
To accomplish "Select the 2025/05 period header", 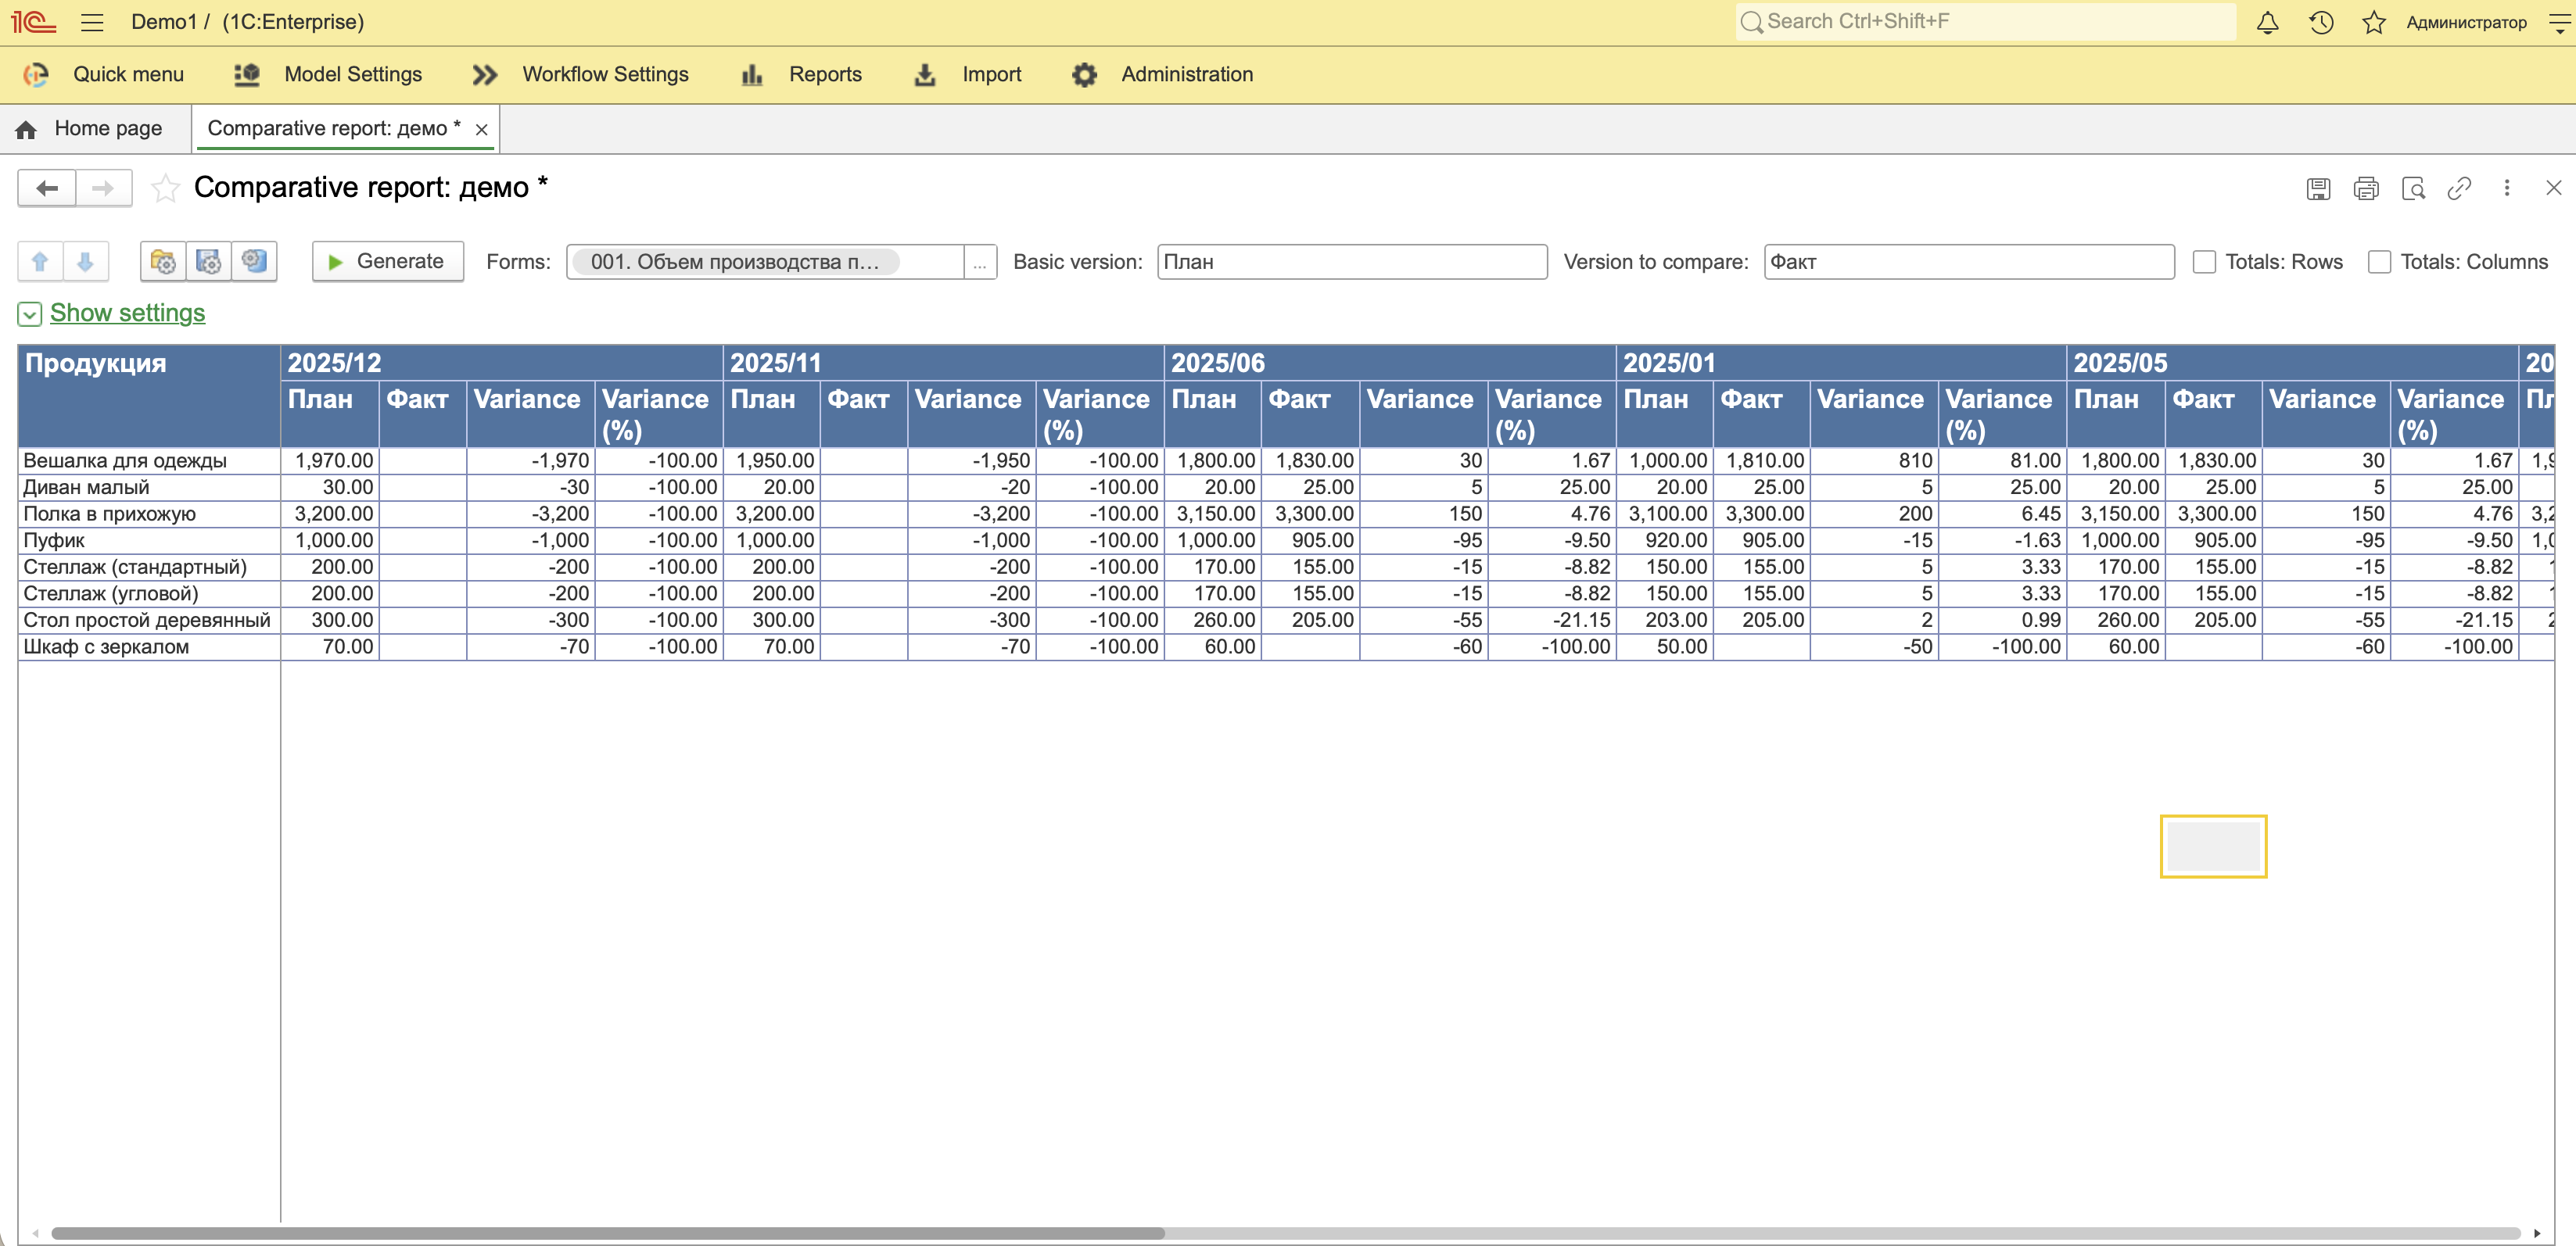I will (2293, 363).
